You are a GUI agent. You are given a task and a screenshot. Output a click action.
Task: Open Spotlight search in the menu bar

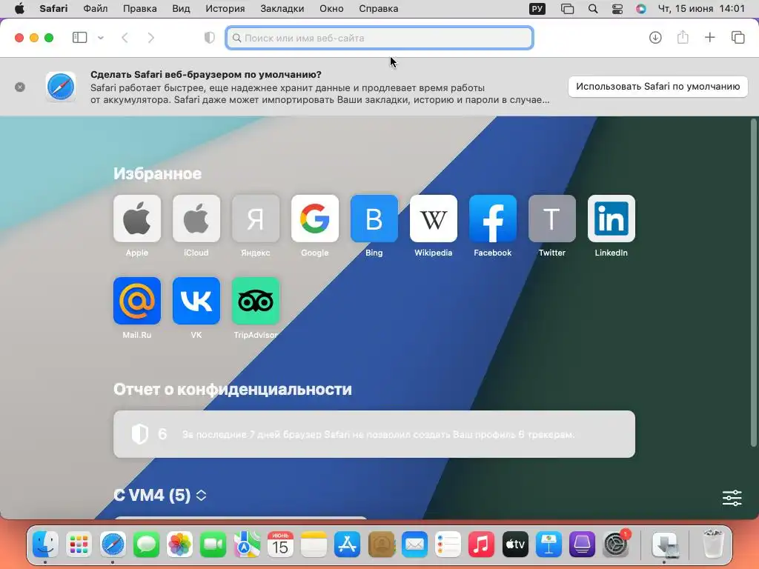(592, 9)
